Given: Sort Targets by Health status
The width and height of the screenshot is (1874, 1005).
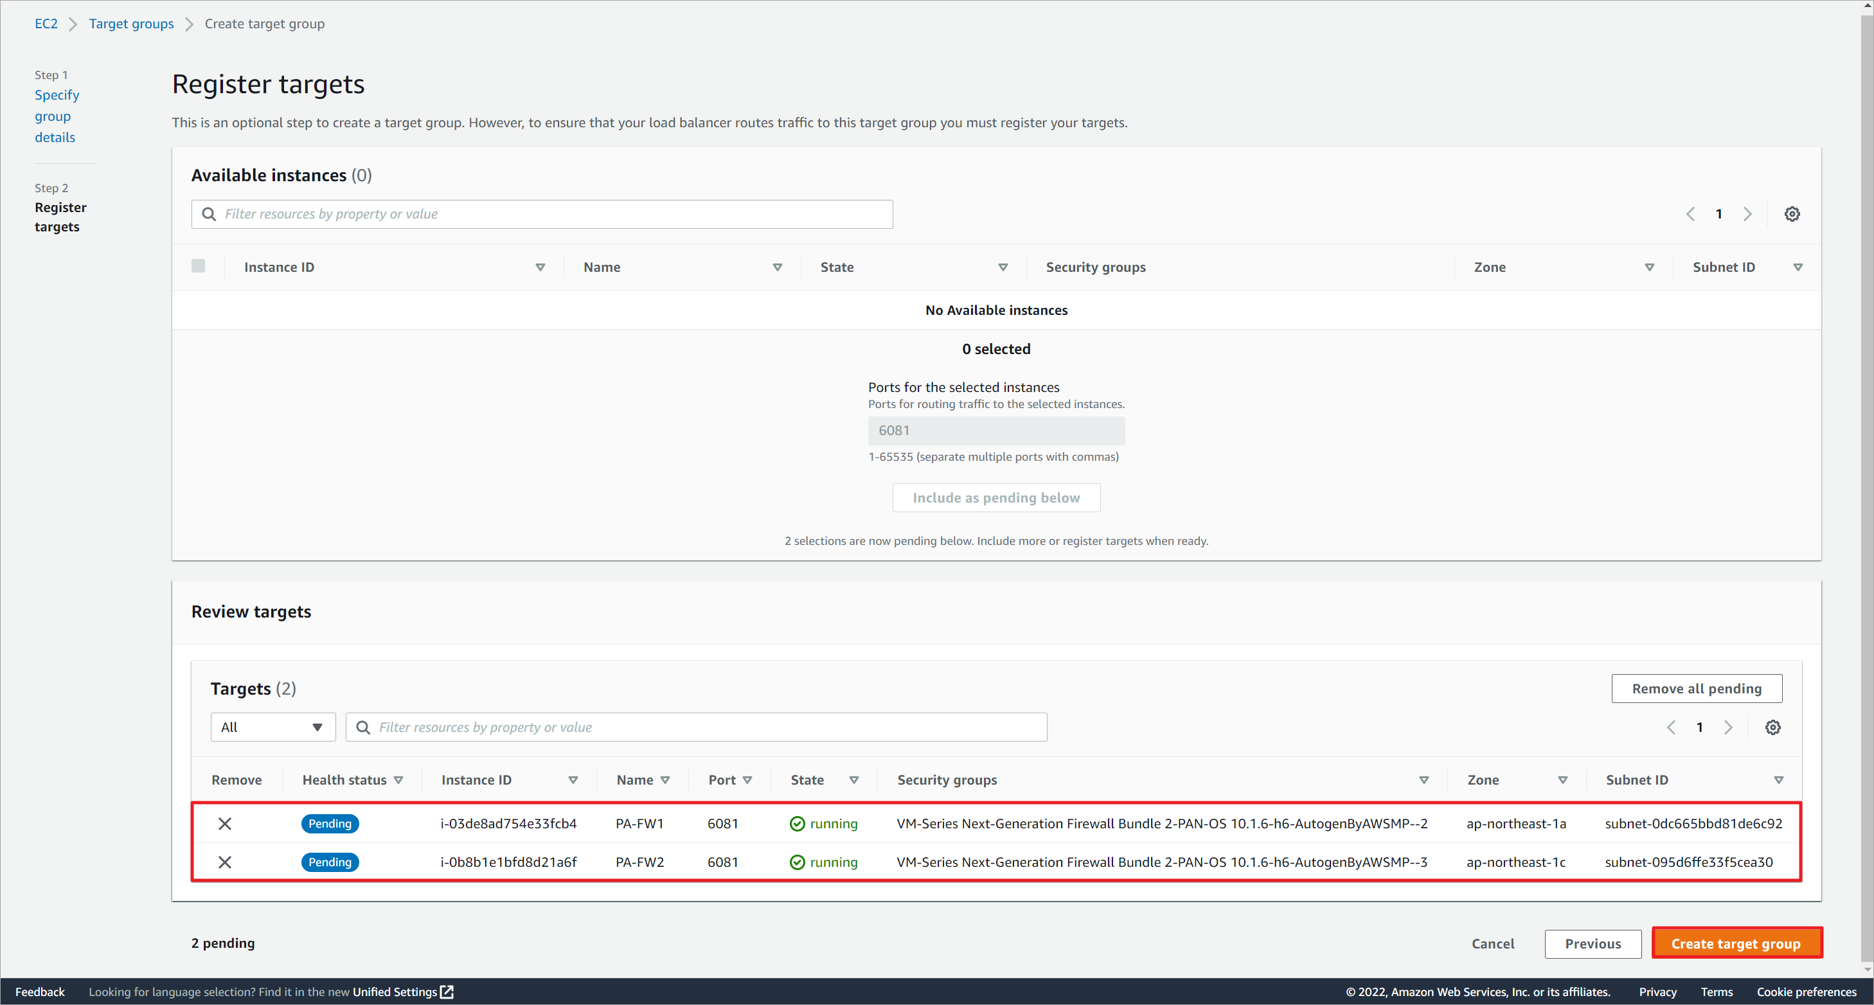Looking at the screenshot, I should [398, 779].
